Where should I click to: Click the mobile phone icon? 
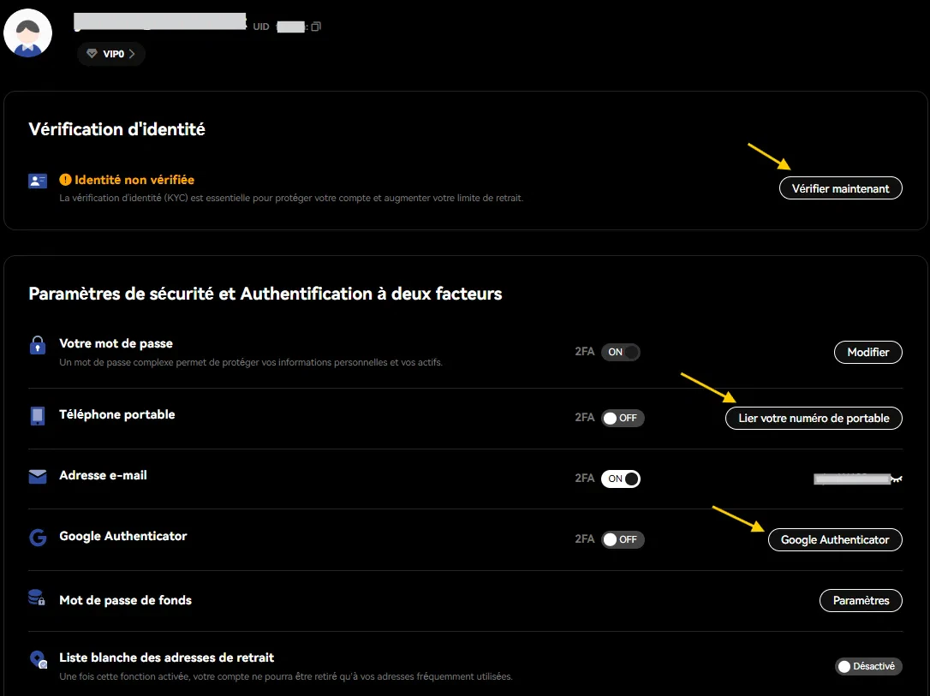38,414
